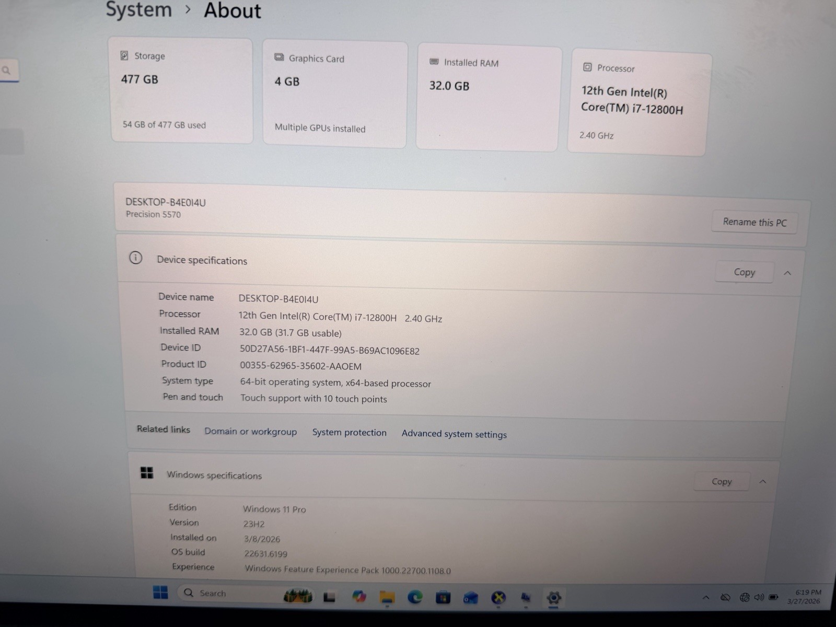Select the About breadcrumb item
The image size is (836, 627).
coord(232,10)
